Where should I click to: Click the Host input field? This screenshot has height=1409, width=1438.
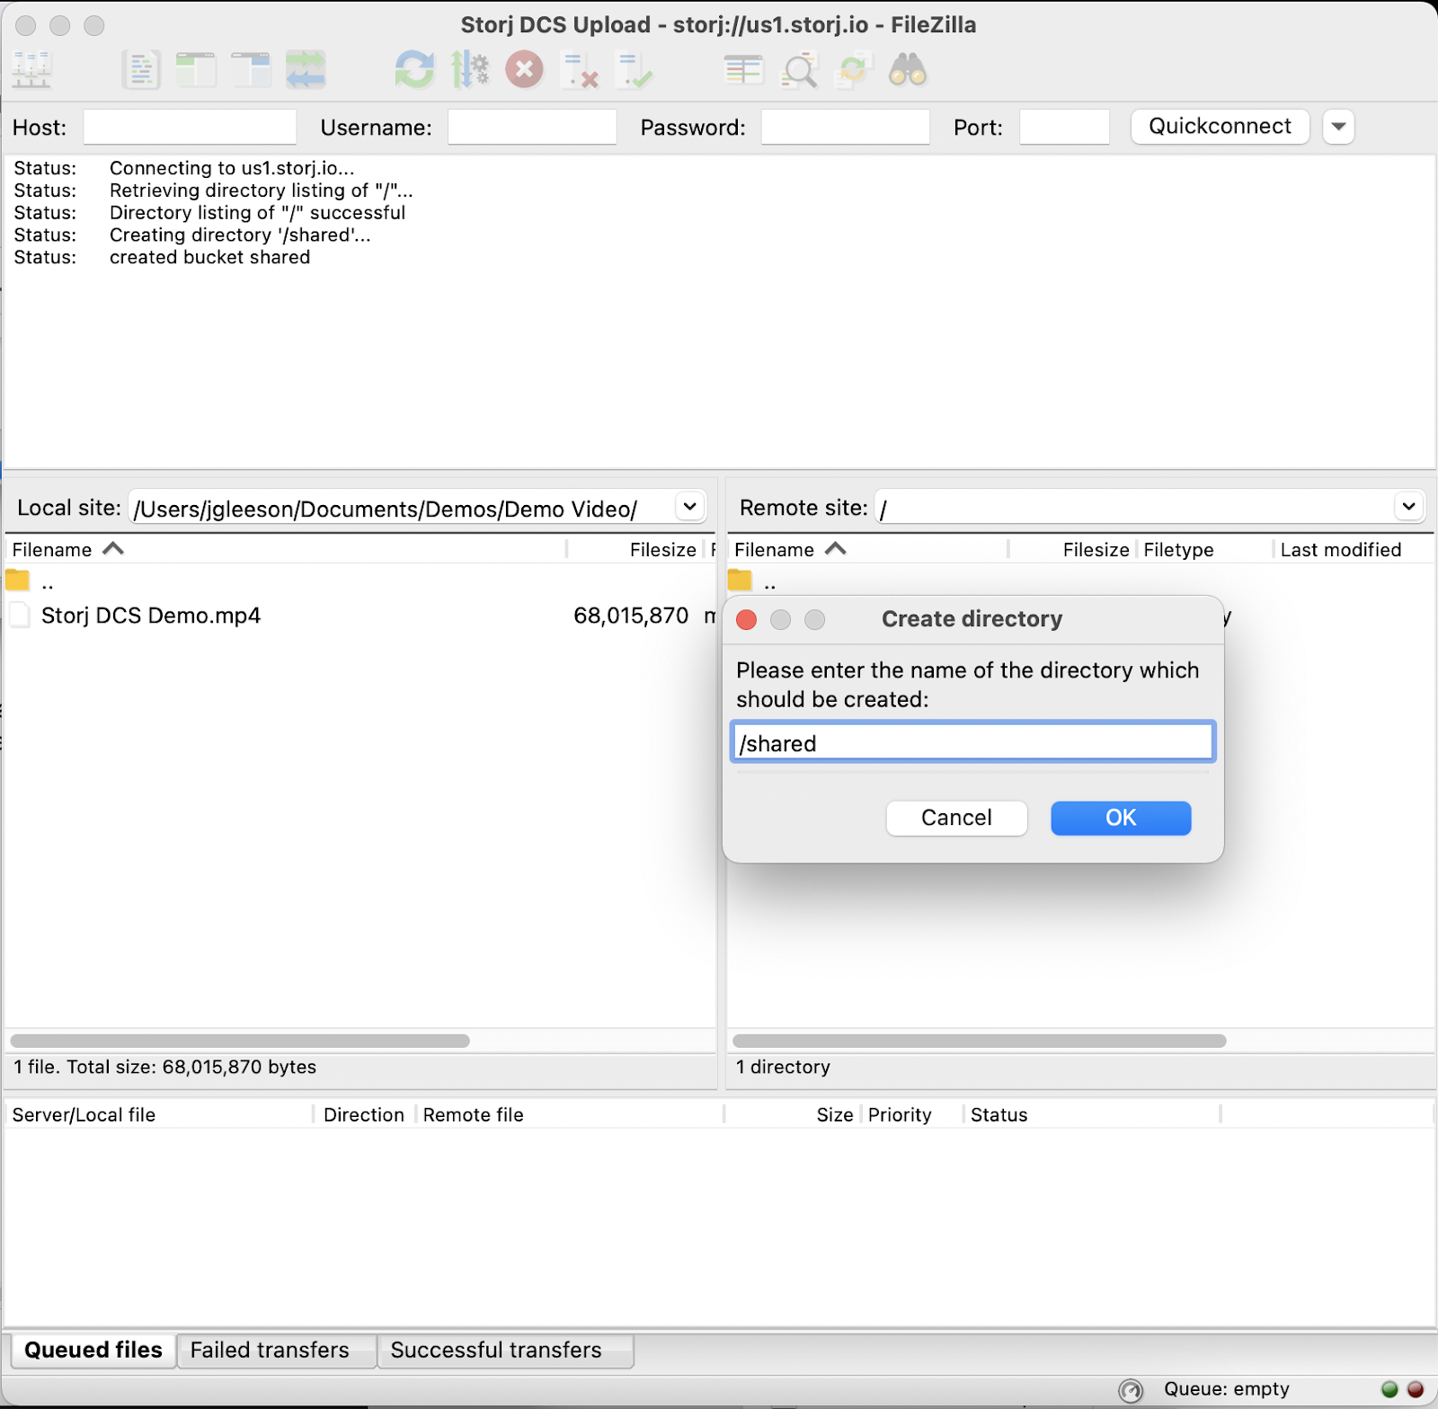pyautogui.click(x=190, y=127)
